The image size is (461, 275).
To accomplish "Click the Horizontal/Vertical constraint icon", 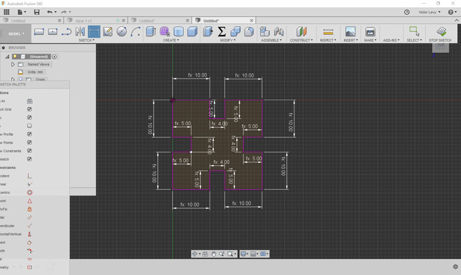I will pyautogui.click(x=30, y=234).
